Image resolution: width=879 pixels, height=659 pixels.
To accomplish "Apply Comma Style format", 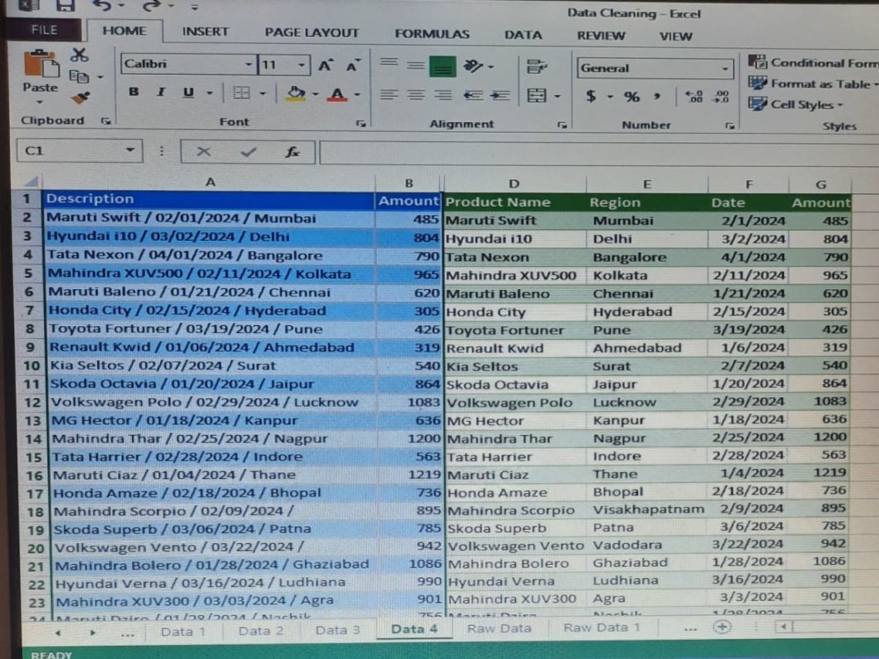I will (657, 97).
